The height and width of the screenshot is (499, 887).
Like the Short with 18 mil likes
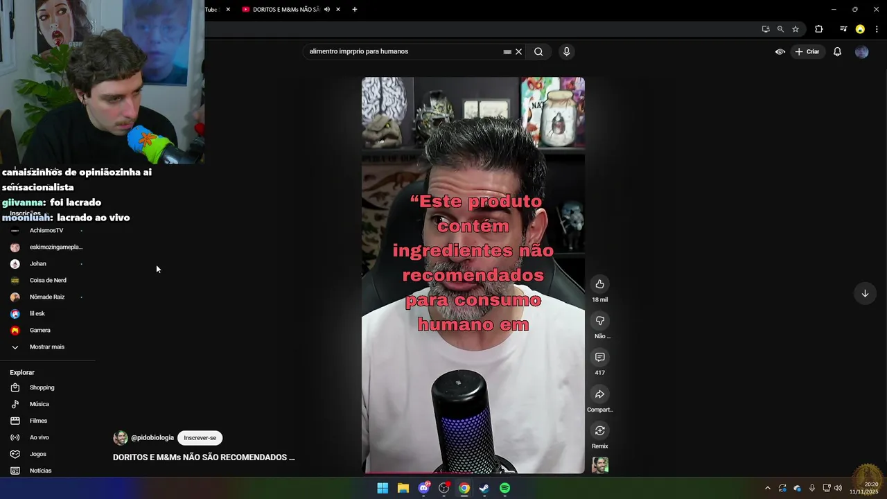[600, 284]
